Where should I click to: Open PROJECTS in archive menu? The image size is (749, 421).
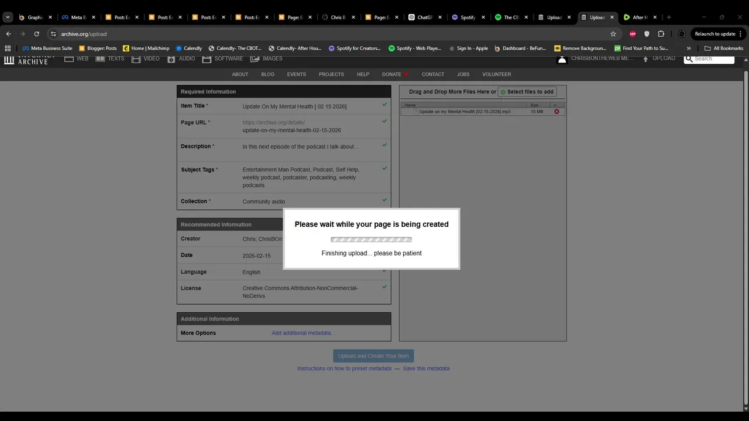[331, 74]
